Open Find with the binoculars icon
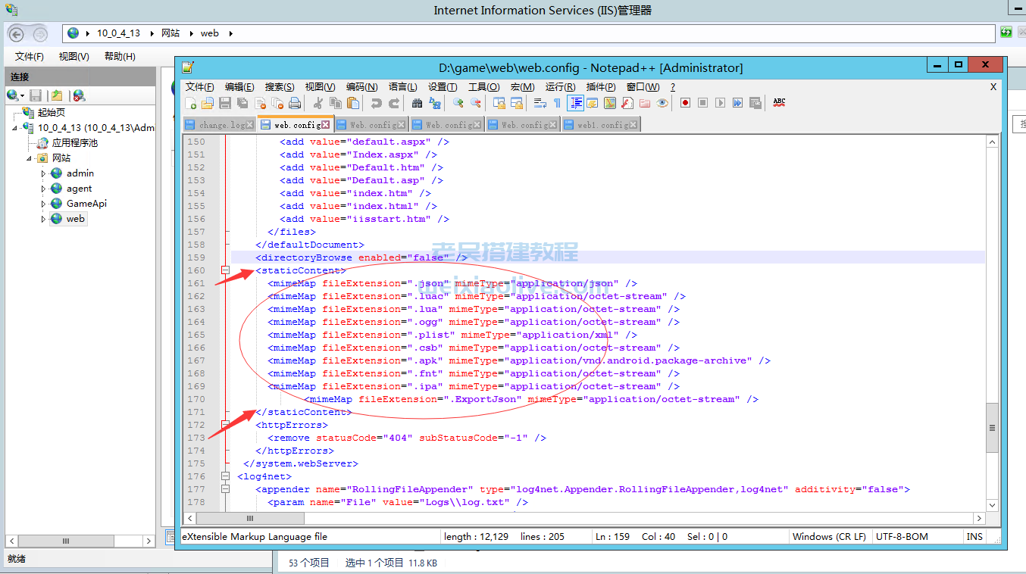 417,103
